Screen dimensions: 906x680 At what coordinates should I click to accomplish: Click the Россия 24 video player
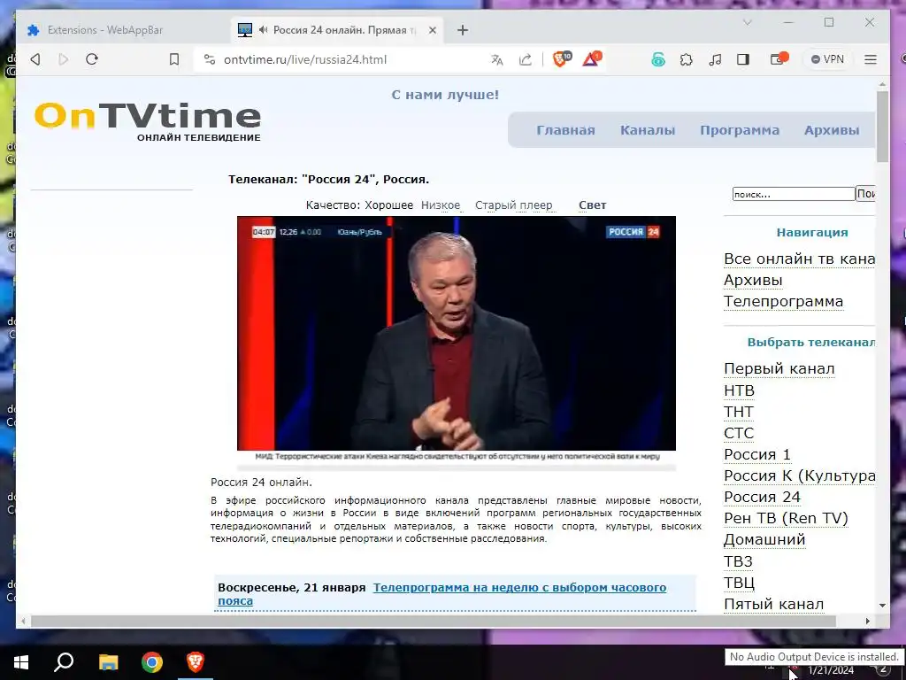(457, 333)
